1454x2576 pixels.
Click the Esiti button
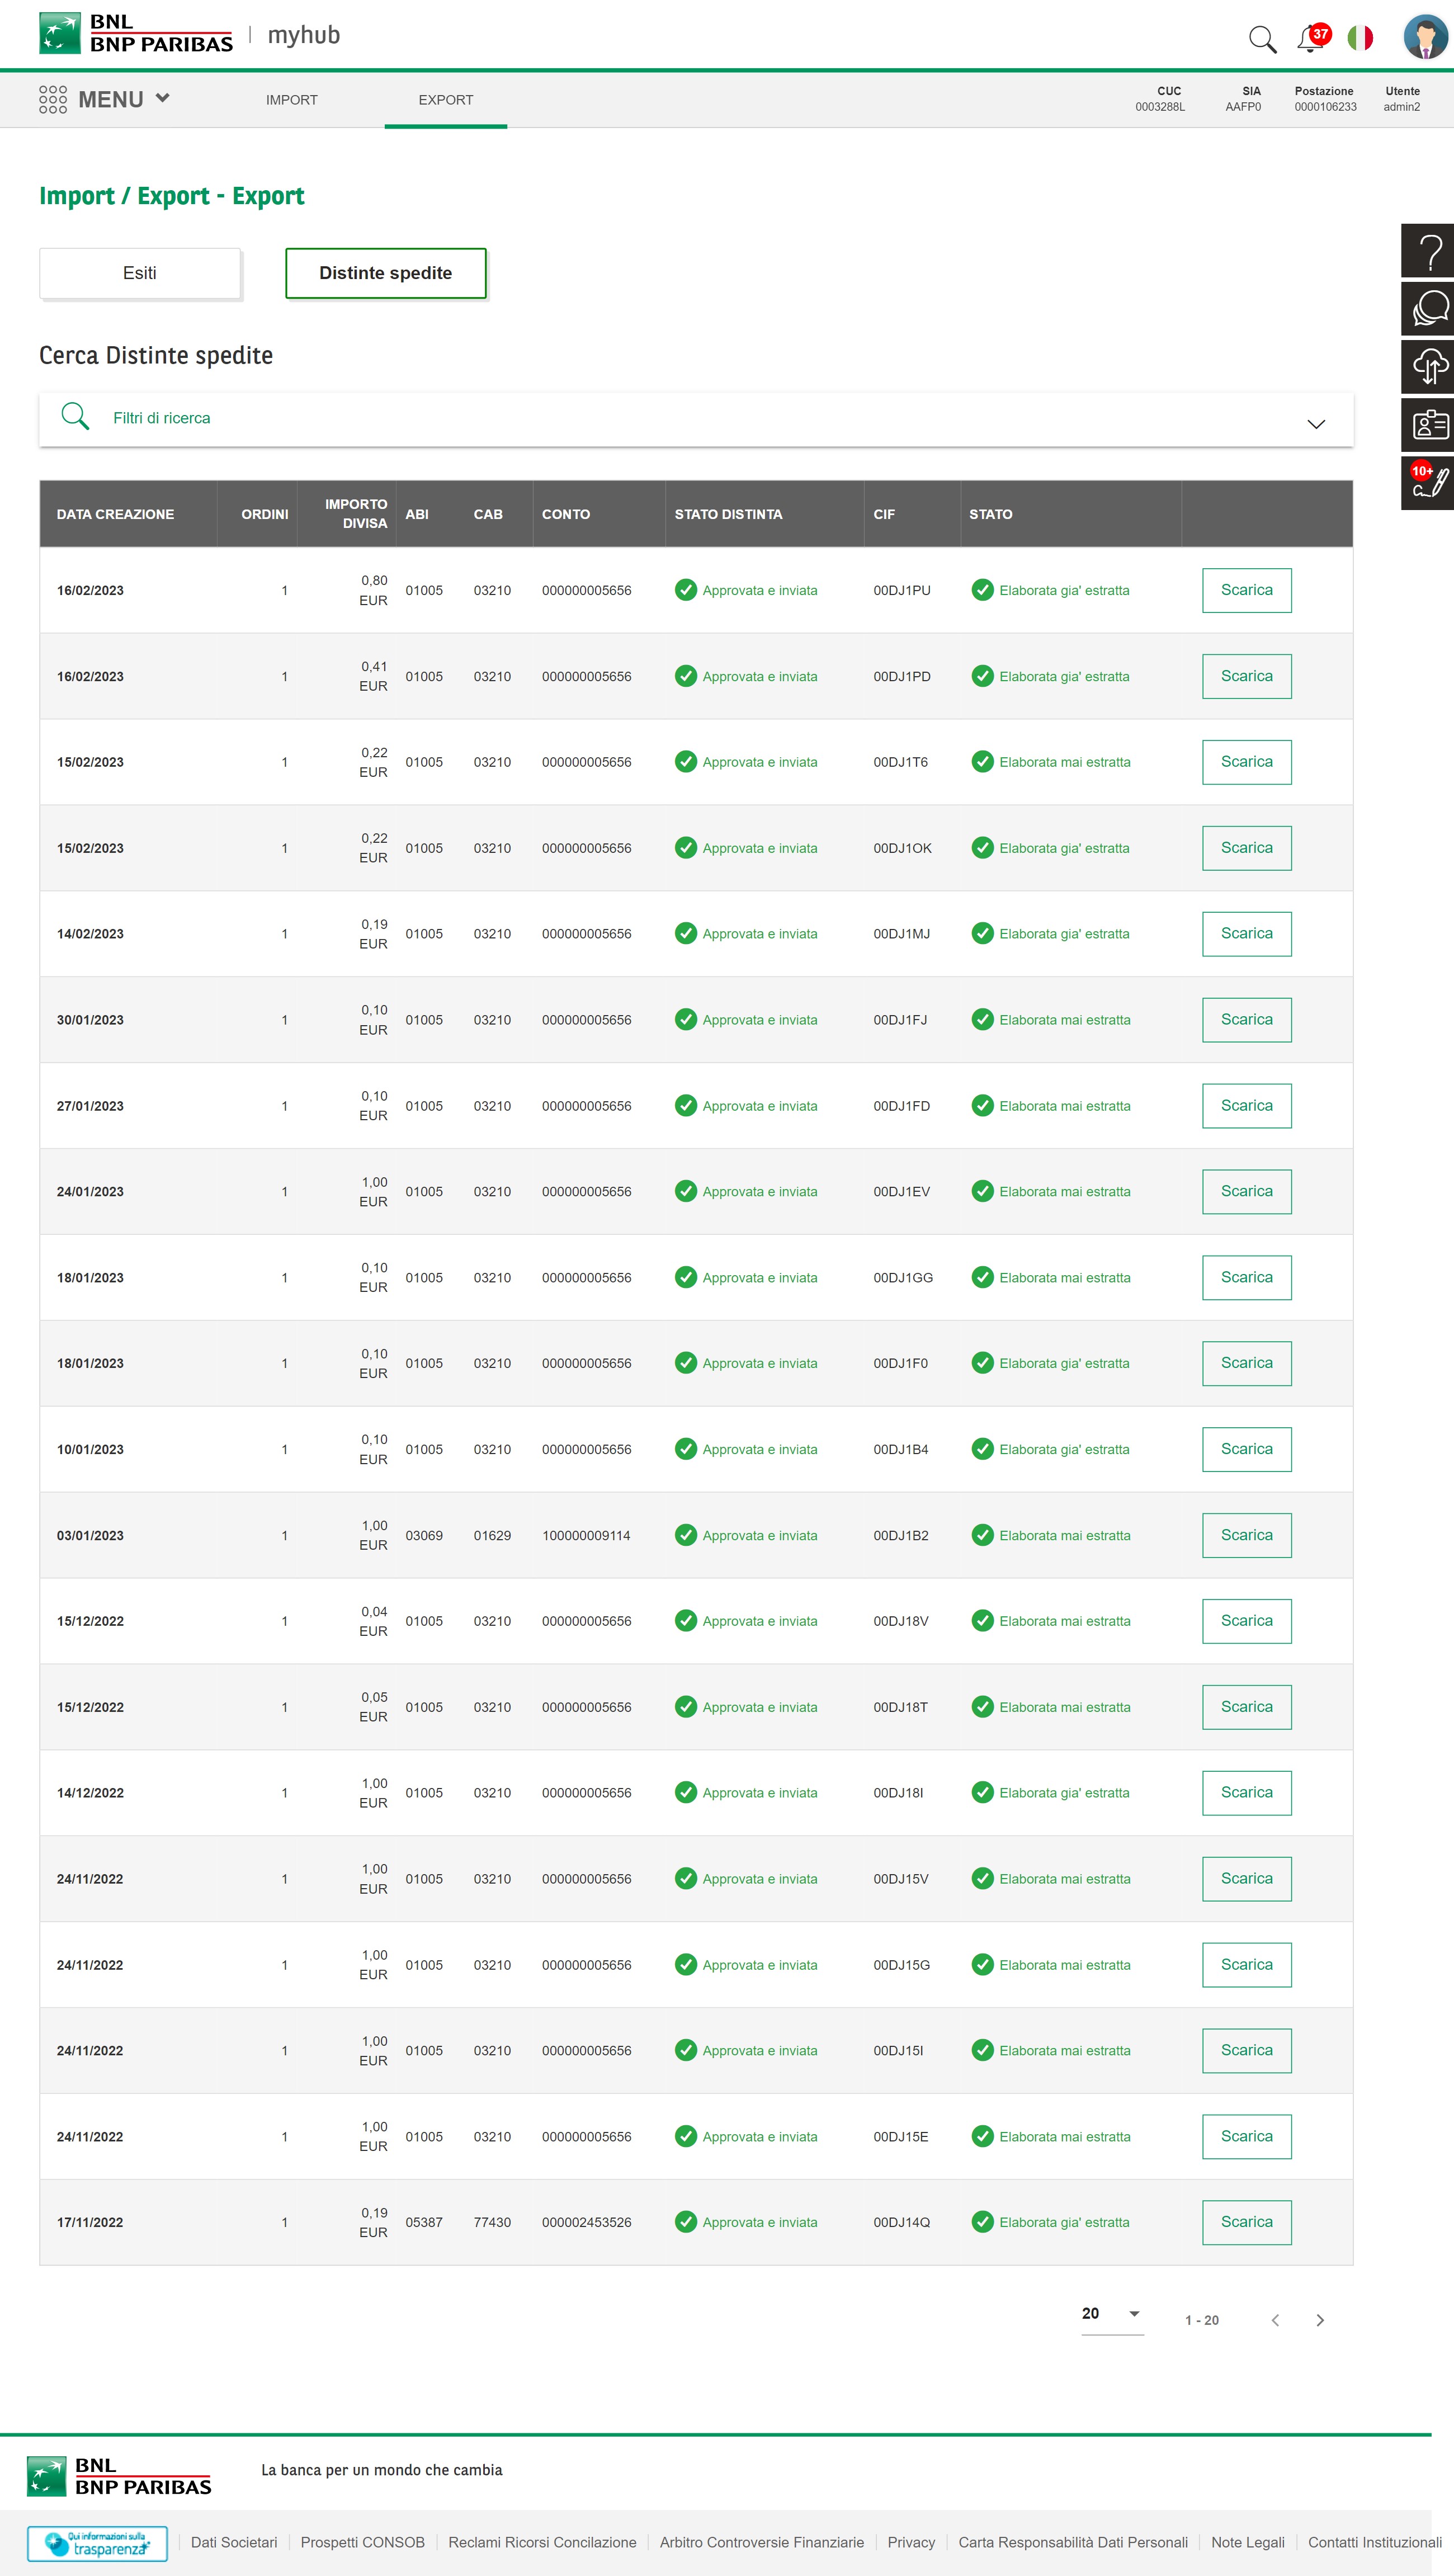pos(140,273)
